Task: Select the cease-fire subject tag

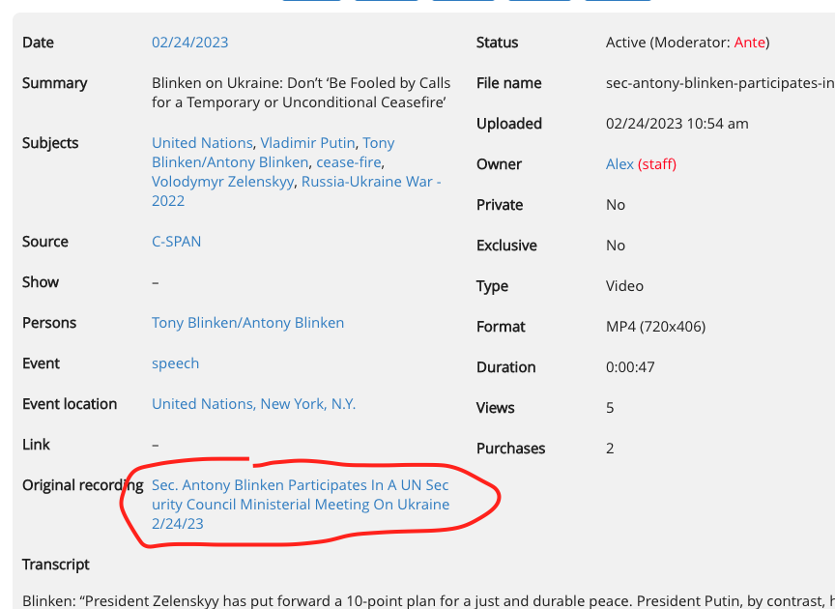Action: pos(349,162)
